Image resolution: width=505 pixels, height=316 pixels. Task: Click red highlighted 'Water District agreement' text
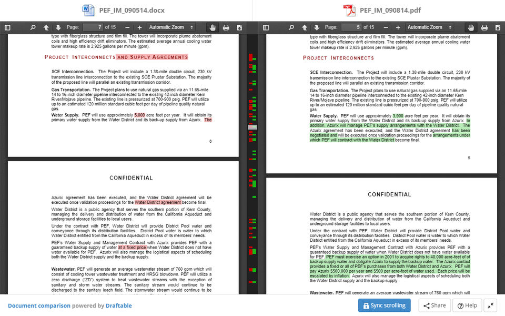[x=158, y=202]
